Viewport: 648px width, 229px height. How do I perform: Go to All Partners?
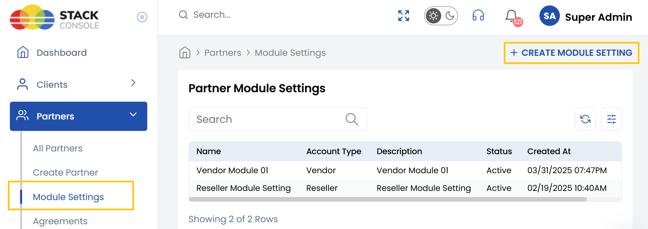point(57,148)
